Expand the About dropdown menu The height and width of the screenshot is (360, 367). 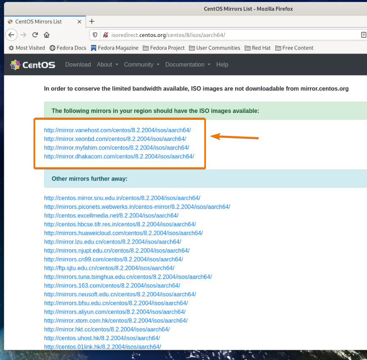click(x=108, y=65)
